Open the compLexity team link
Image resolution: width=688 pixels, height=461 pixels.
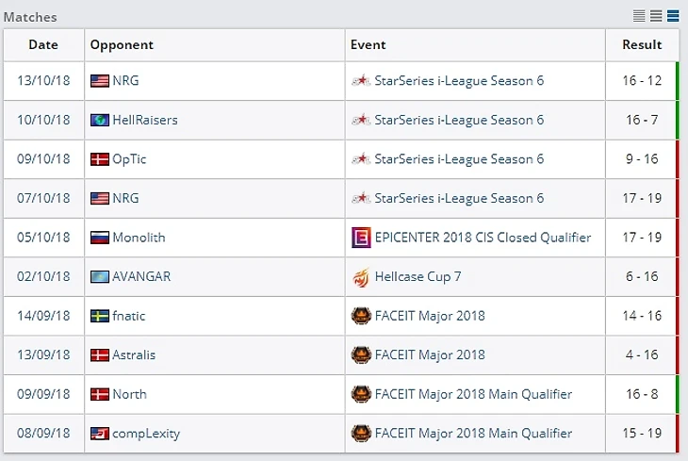click(x=146, y=434)
